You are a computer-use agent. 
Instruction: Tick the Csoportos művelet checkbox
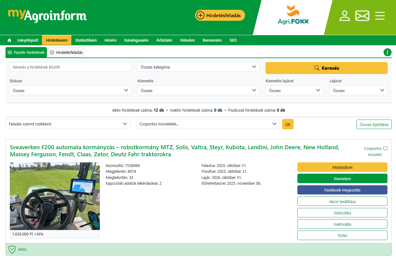click(385, 148)
